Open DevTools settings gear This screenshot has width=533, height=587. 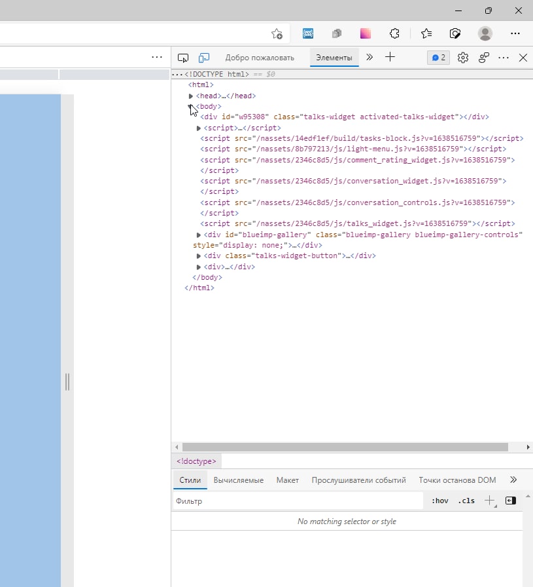point(463,58)
